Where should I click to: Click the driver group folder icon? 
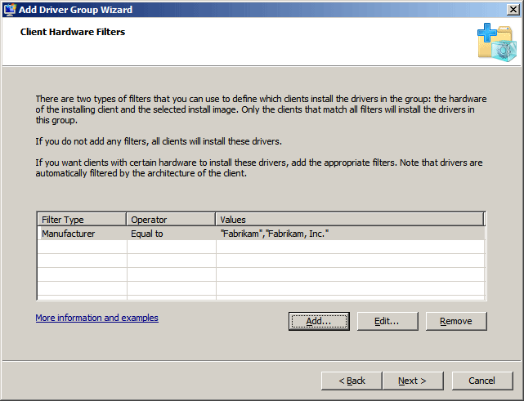497,42
